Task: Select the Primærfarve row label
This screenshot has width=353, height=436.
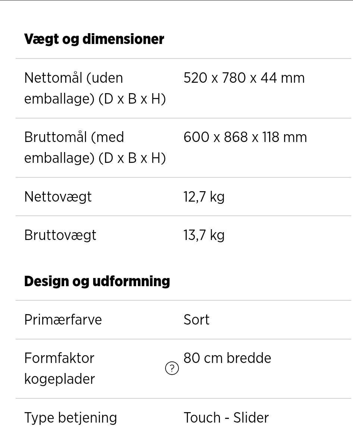Action: [63, 320]
